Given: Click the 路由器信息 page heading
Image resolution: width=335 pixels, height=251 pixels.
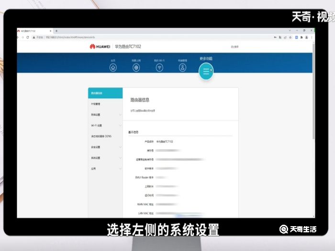Looking at the screenshot, I should (140, 100).
